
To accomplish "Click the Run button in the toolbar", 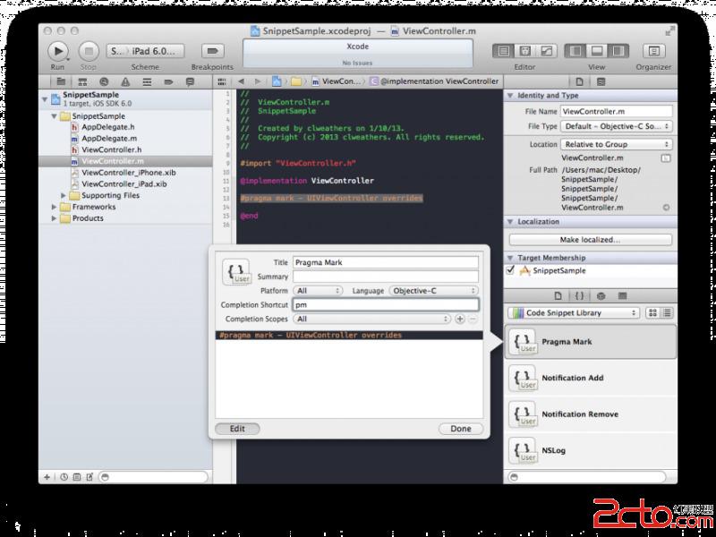I will (58, 51).
